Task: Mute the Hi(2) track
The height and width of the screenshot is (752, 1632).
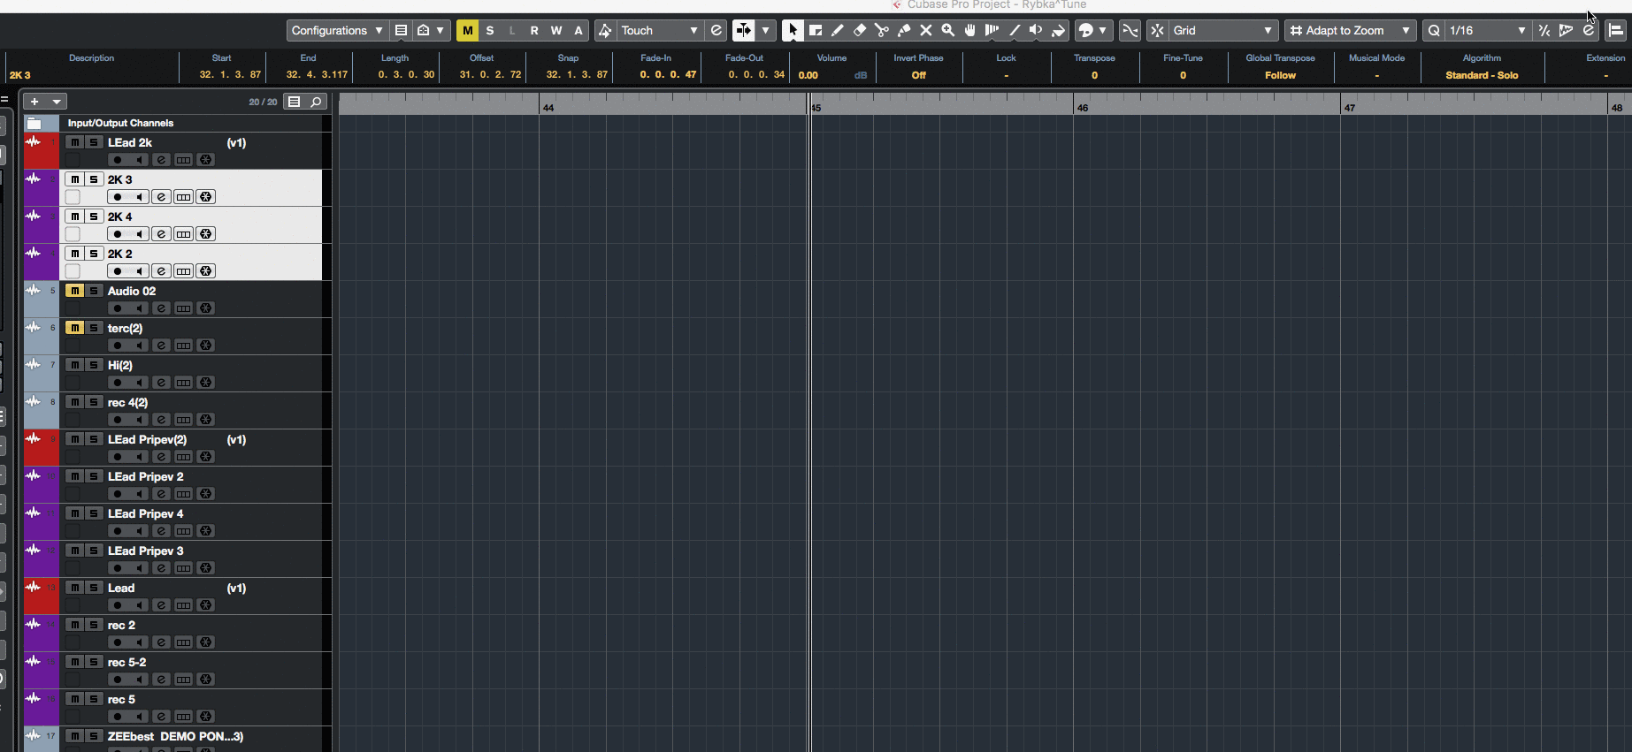Action: pyautogui.click(x=75, y=365)
